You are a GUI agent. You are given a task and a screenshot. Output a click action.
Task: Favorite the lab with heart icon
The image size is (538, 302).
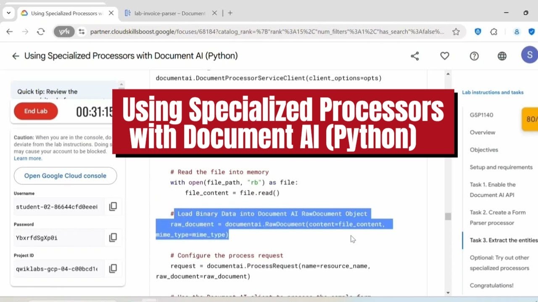(x=445, y=56)
